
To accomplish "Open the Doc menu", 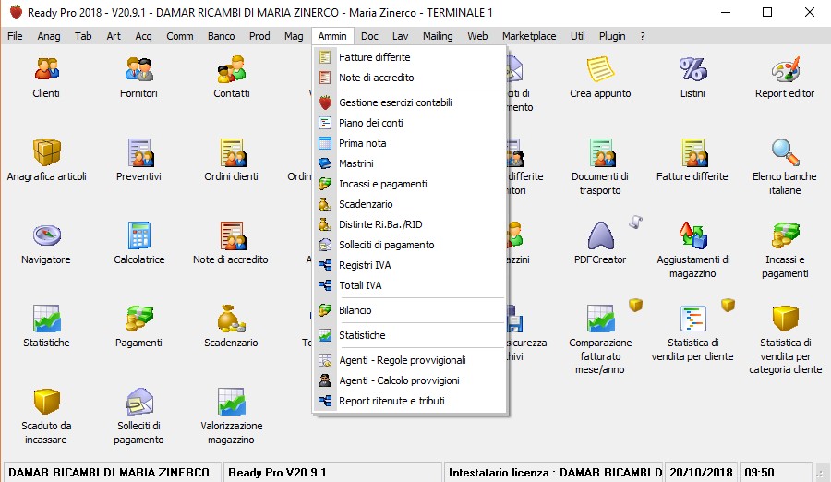I will [x=369, y=36].
